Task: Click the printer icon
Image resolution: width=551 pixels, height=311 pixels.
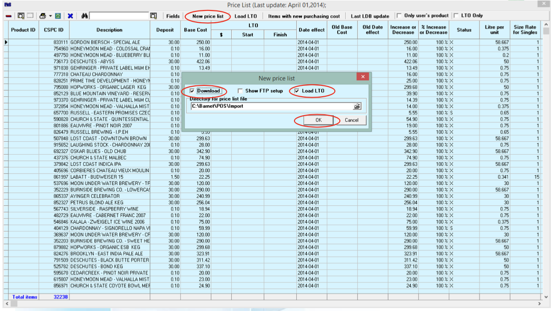Action: [x=43, y=16]
